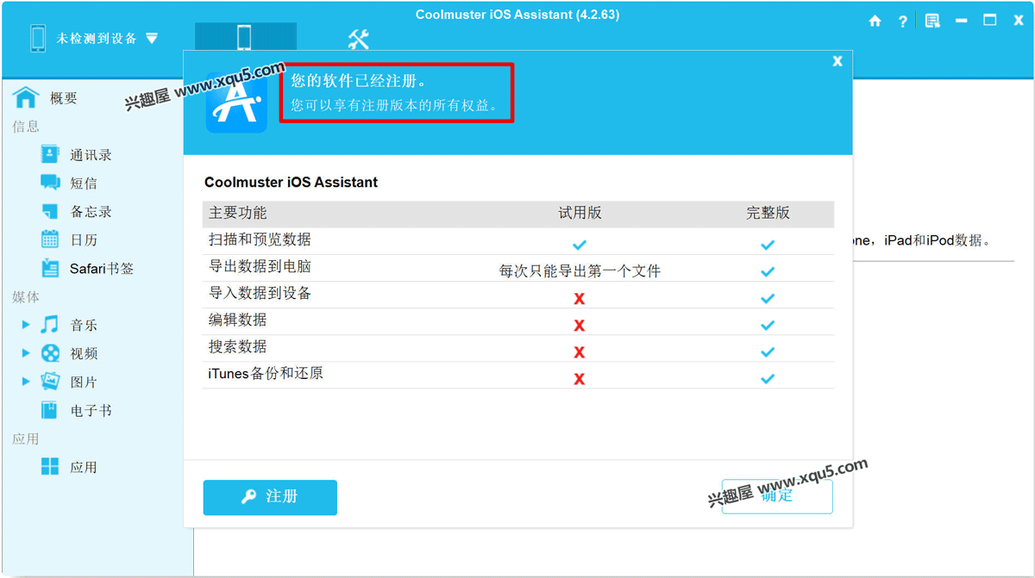This screenshot has width=1035, height=578.
Task: Select 概要 in the sidebar
Action: click(x=64, y=99)
